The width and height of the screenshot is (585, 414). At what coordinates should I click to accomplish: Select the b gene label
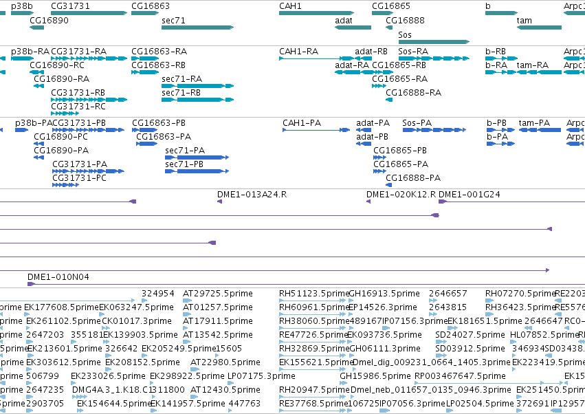point(488,6)
